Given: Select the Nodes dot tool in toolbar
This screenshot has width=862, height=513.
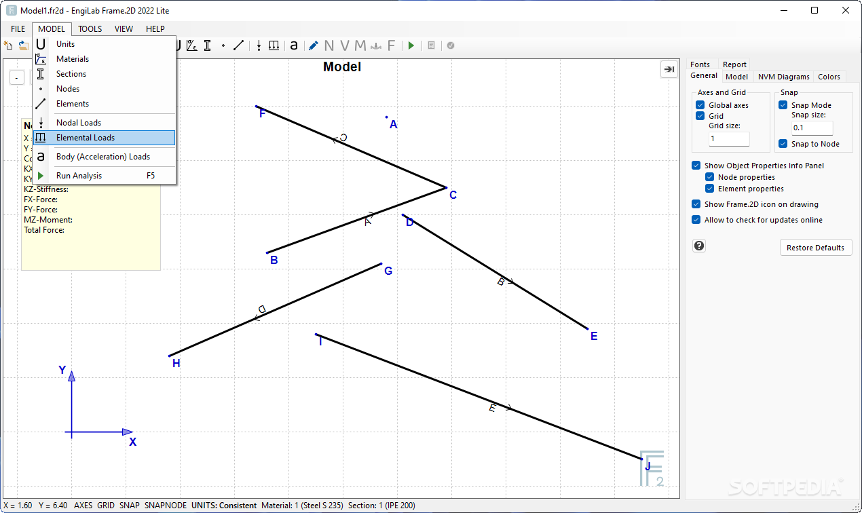Looking at the screenshot, I should coord(223,45).
